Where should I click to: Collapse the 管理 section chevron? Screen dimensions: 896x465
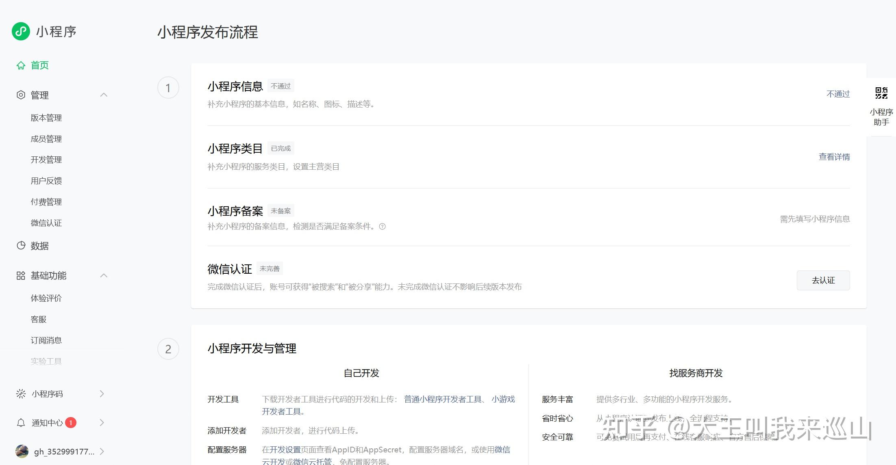[104, 95]
